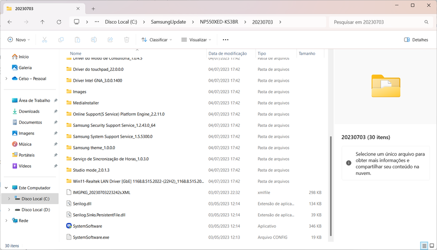Add a new tab
This screenshot has height=250, width=437.
[93, 9]
